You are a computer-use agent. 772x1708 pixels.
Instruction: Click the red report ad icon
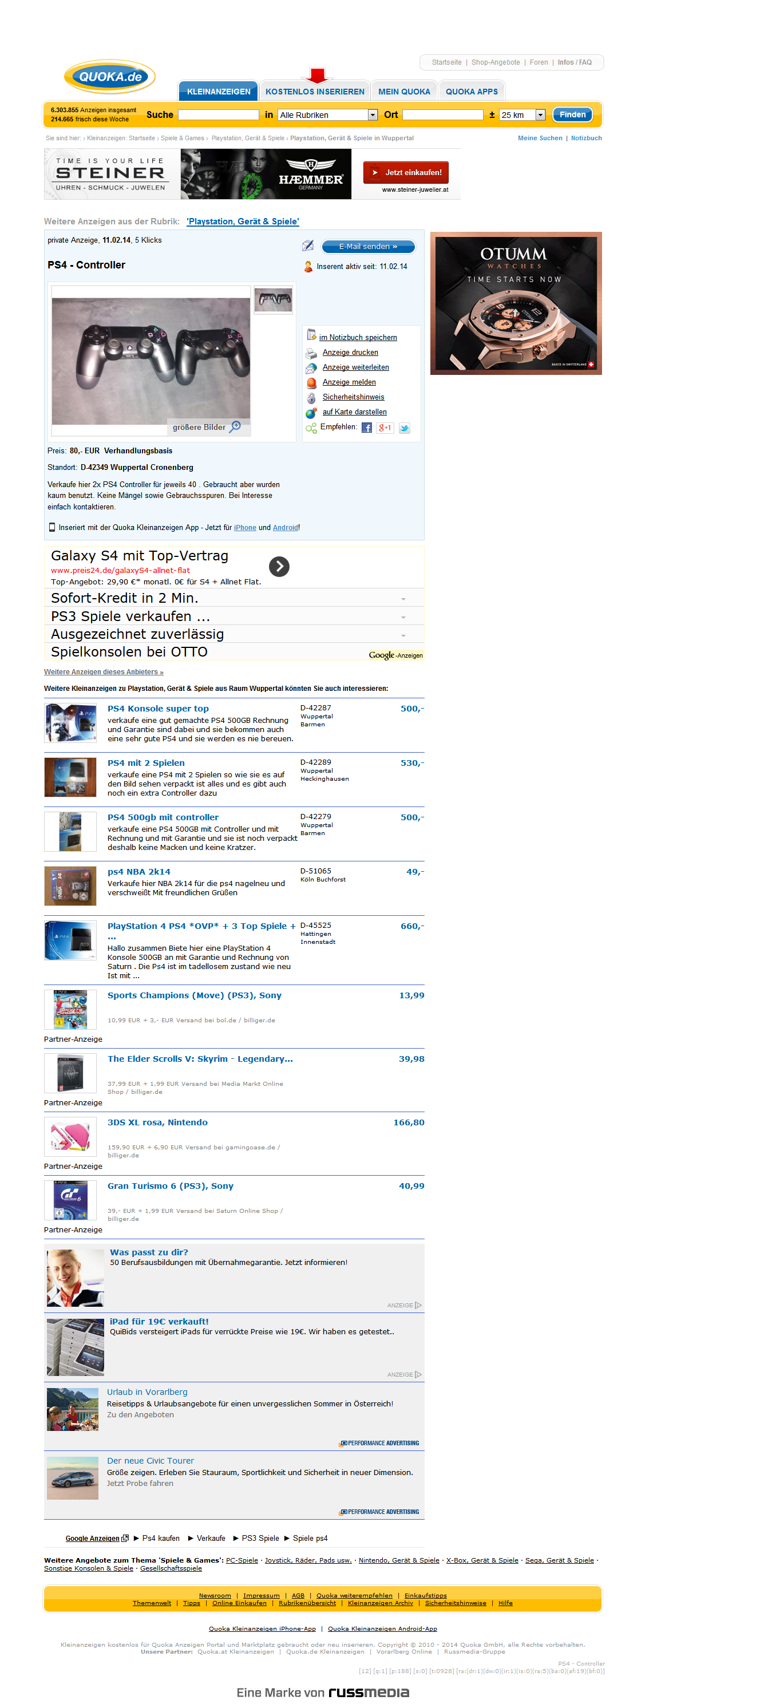tap(311, 382)
